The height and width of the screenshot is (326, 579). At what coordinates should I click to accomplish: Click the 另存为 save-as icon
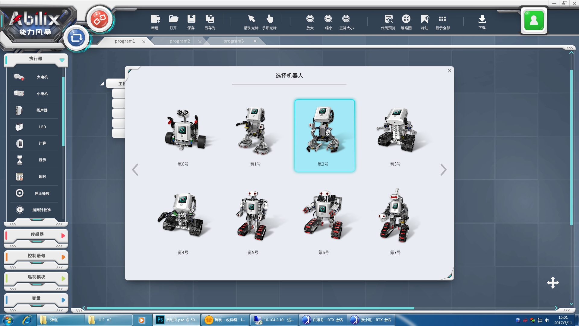point(210,19)
